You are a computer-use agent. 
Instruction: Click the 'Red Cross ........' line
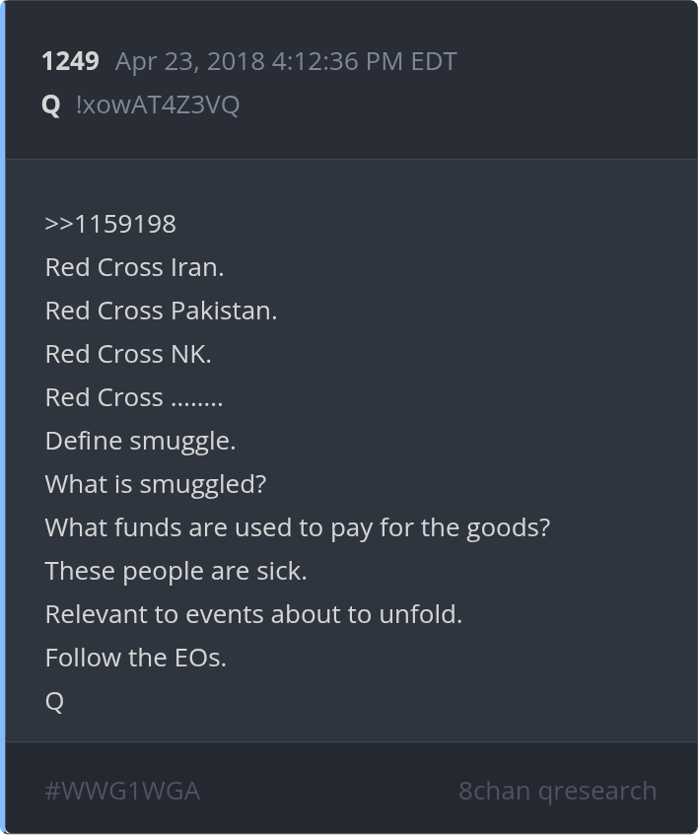(134, 397)
